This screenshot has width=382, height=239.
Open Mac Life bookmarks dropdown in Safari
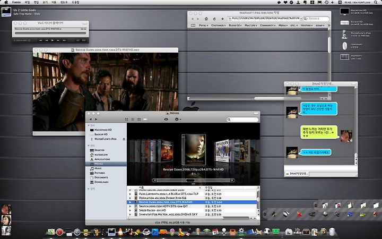(250, 25)
